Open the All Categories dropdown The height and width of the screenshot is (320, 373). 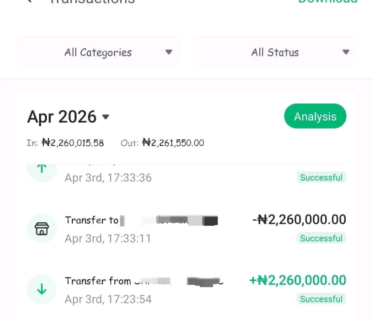point(98,52)
